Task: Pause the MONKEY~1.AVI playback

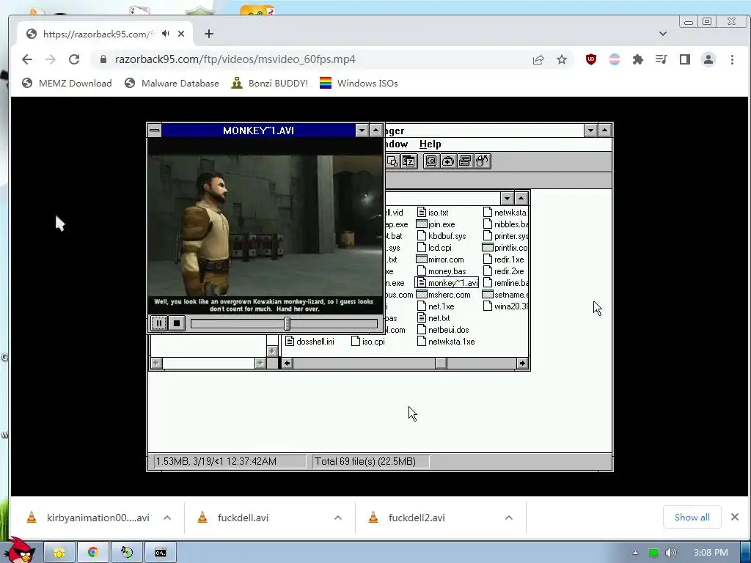Action: coord(159,323)
